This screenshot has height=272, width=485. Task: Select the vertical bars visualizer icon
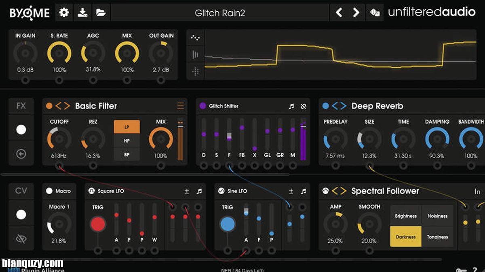pyautogui.click(x=196, y=54)
